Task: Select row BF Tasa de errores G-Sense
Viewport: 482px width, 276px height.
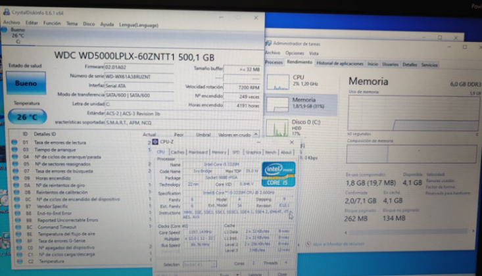Action: pyautogui.click(x=84, y=241)
